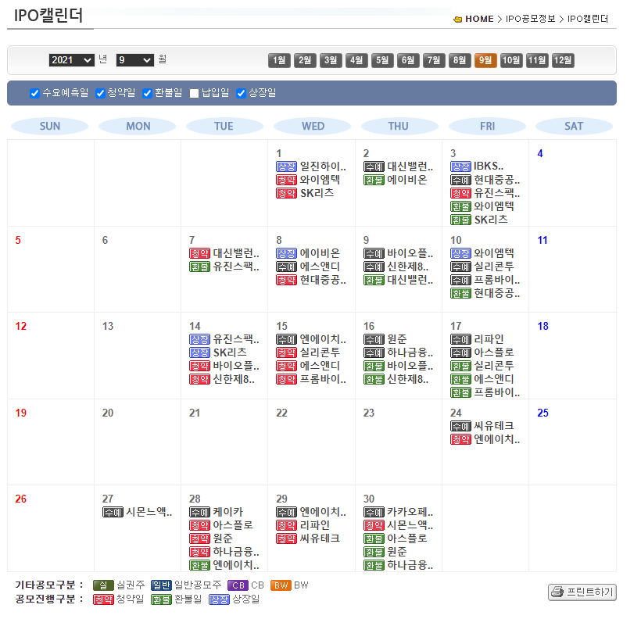Viewport: 641px width, 619px height.
Task: Open IBKS.. listing on September 3
Action: (489, 166)
